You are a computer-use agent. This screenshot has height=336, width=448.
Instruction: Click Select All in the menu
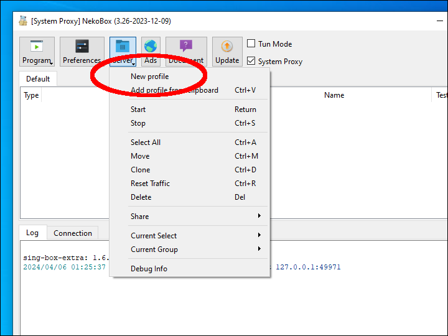tap(146, 142)
